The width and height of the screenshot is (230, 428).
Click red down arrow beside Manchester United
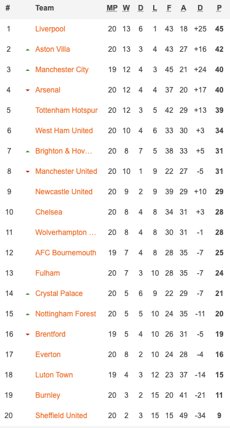28,171
